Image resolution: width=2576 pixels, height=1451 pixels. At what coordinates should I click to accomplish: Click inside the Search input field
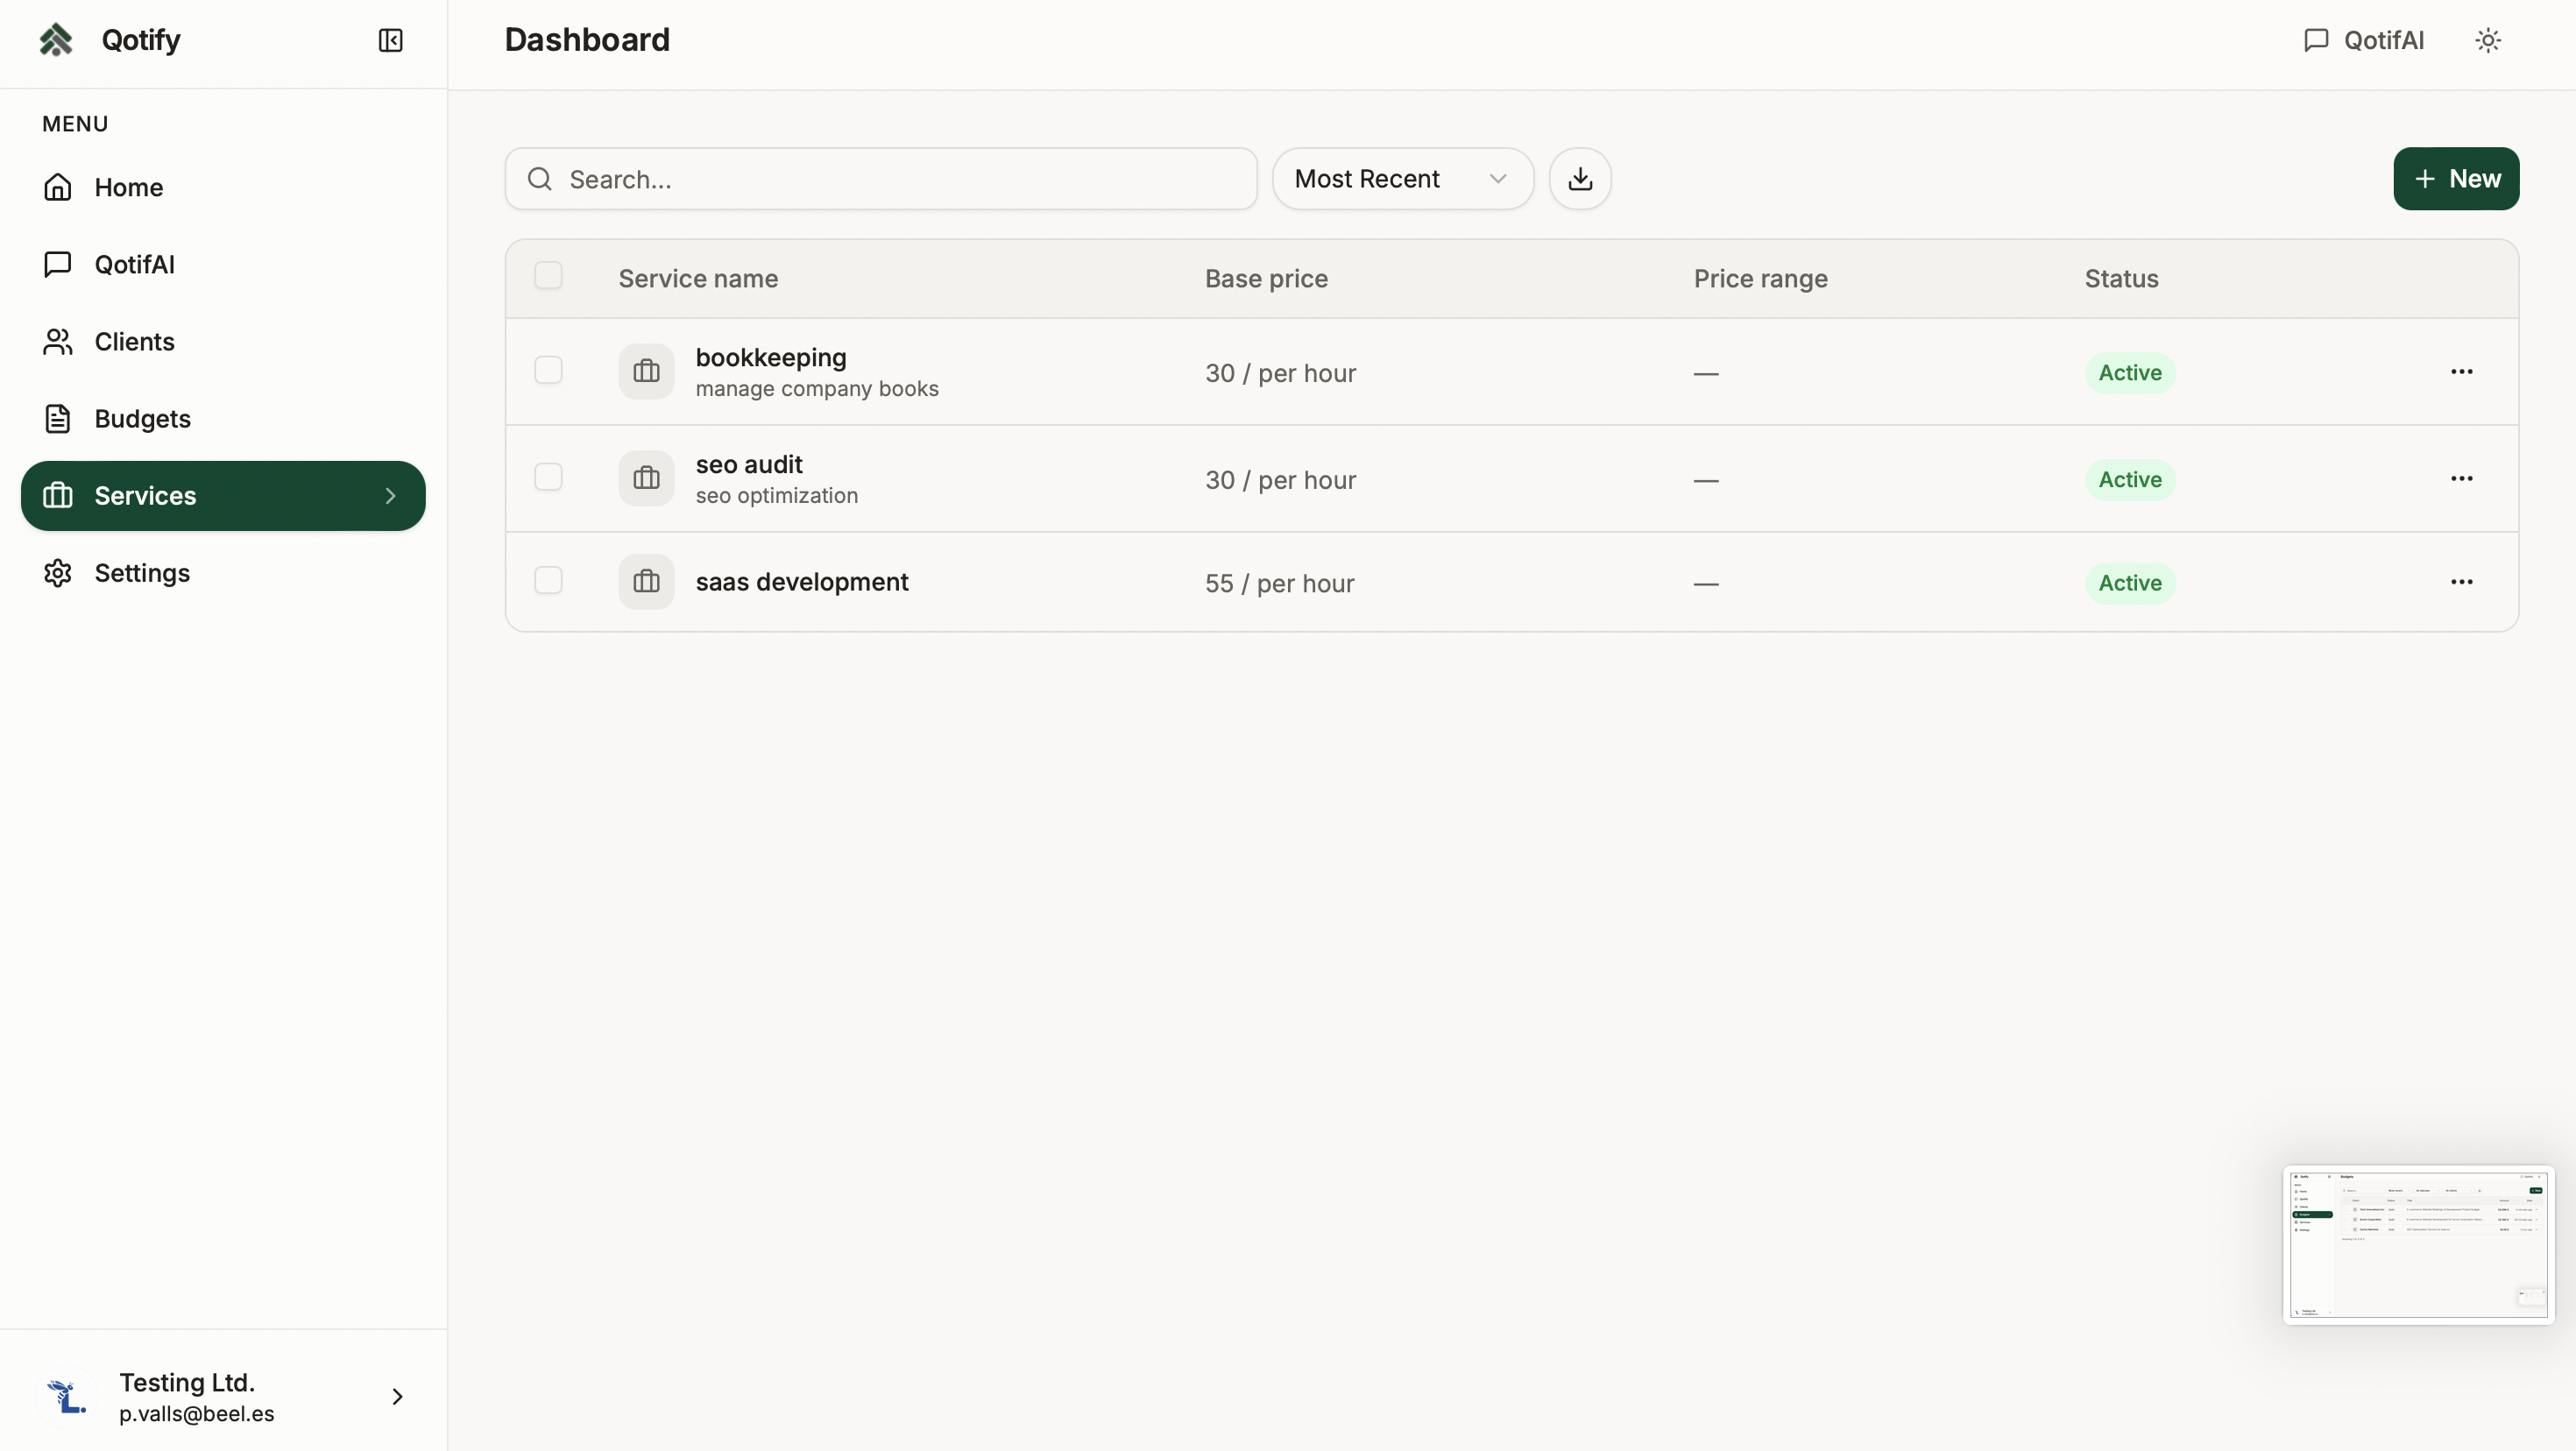pos(880,179)
